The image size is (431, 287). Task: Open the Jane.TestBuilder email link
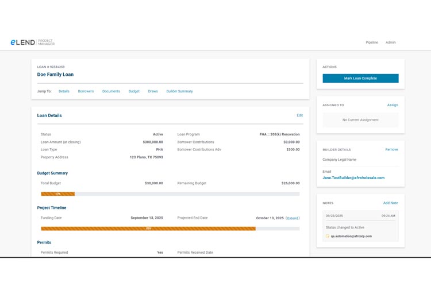353,178
